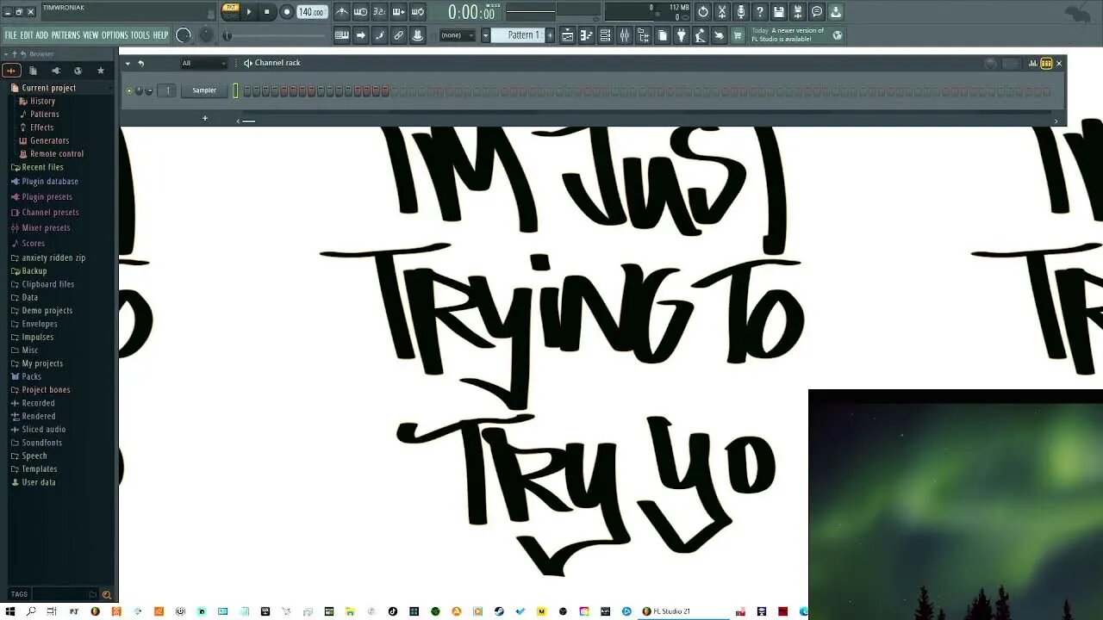
Task: Open the ADD menu
Action: [42, 35]
